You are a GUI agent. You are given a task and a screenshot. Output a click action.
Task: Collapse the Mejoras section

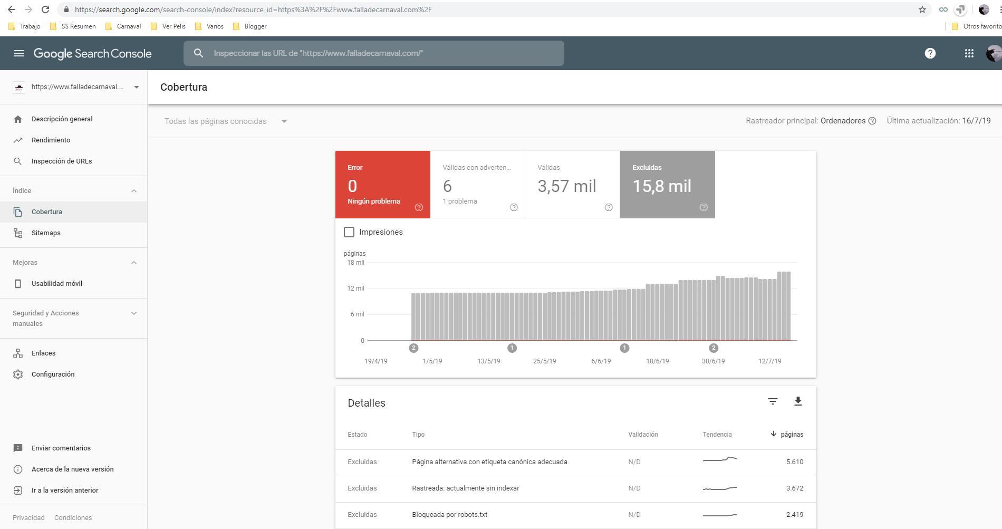point(134,263)
